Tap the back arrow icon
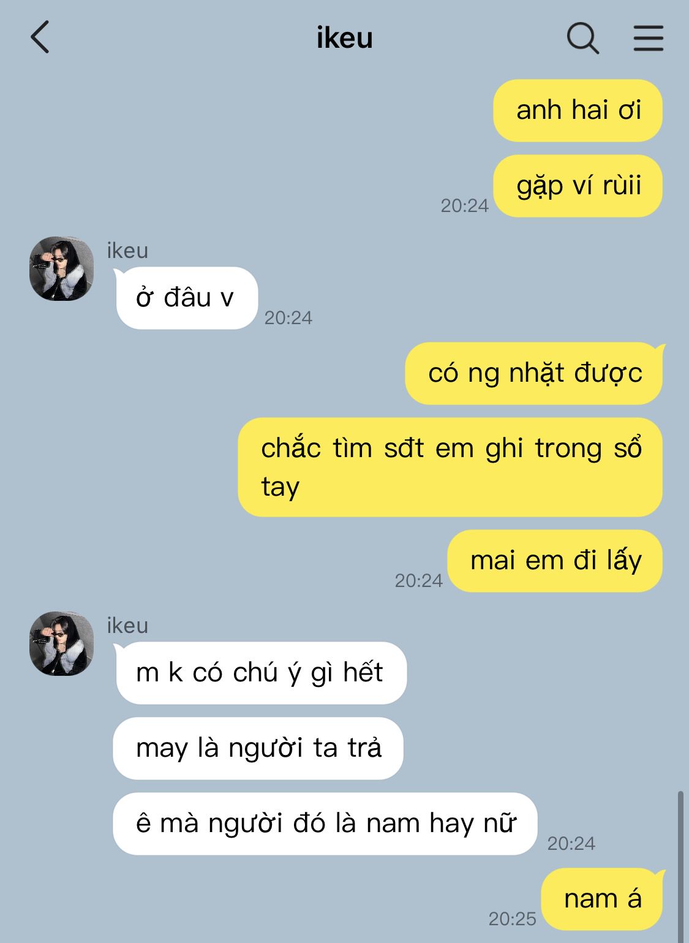Viewport: 689px width, 943px height. [40, 37]
